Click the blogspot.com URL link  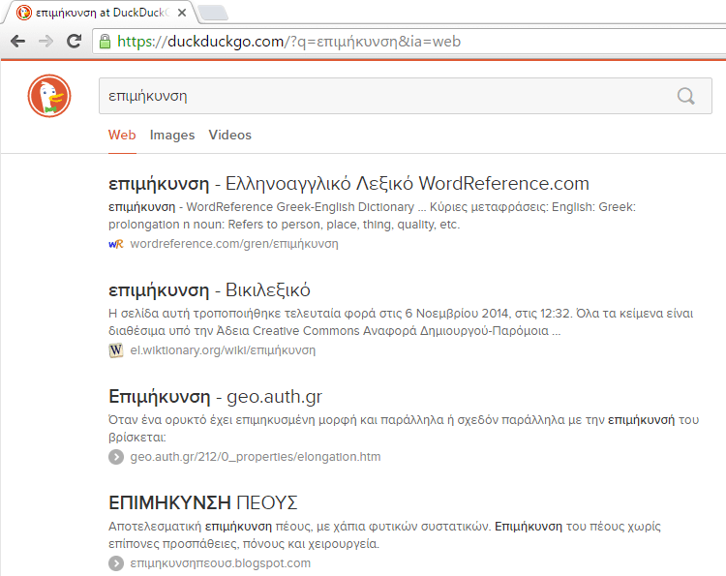[x=221, y=563]
